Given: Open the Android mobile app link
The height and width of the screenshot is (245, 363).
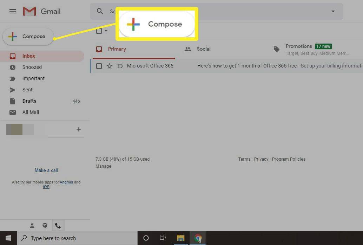Looking at the screenshot, I should click(x=66, y=182).
